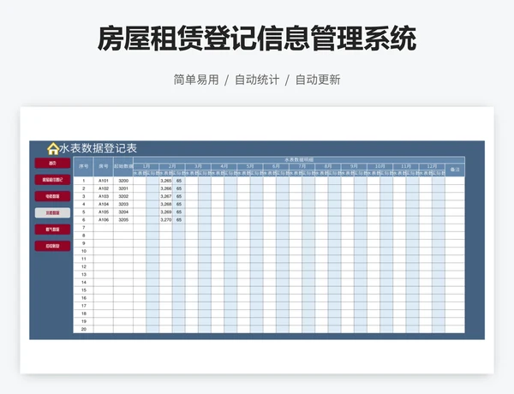
Task: Select sequence number 15 cell
Action: coord(84,290)
